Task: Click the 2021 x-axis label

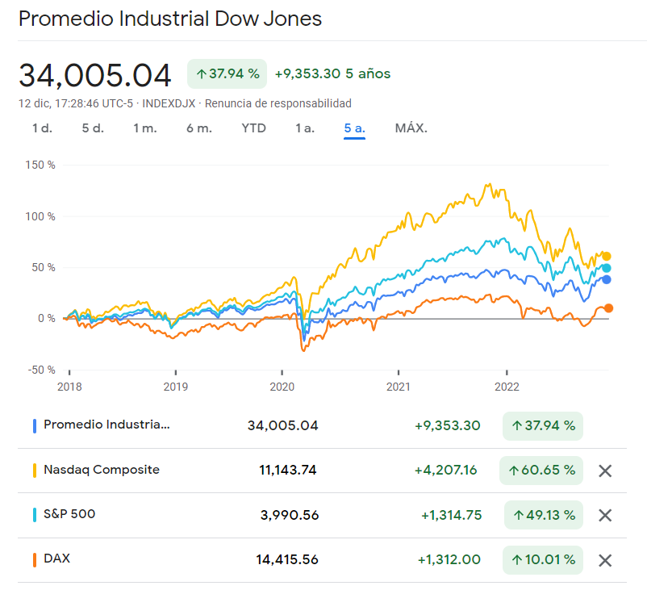Action: 399,387
